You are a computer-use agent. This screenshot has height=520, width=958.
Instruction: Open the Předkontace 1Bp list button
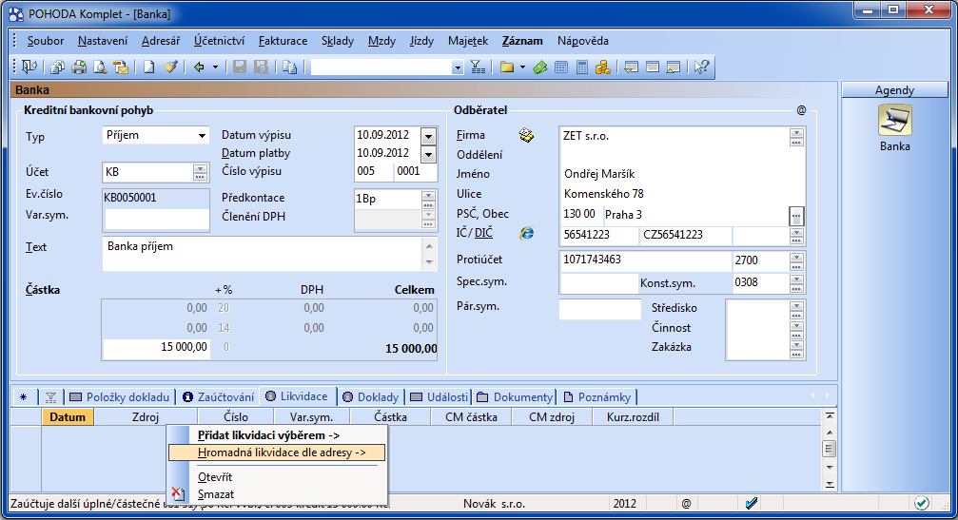(428, 199)
